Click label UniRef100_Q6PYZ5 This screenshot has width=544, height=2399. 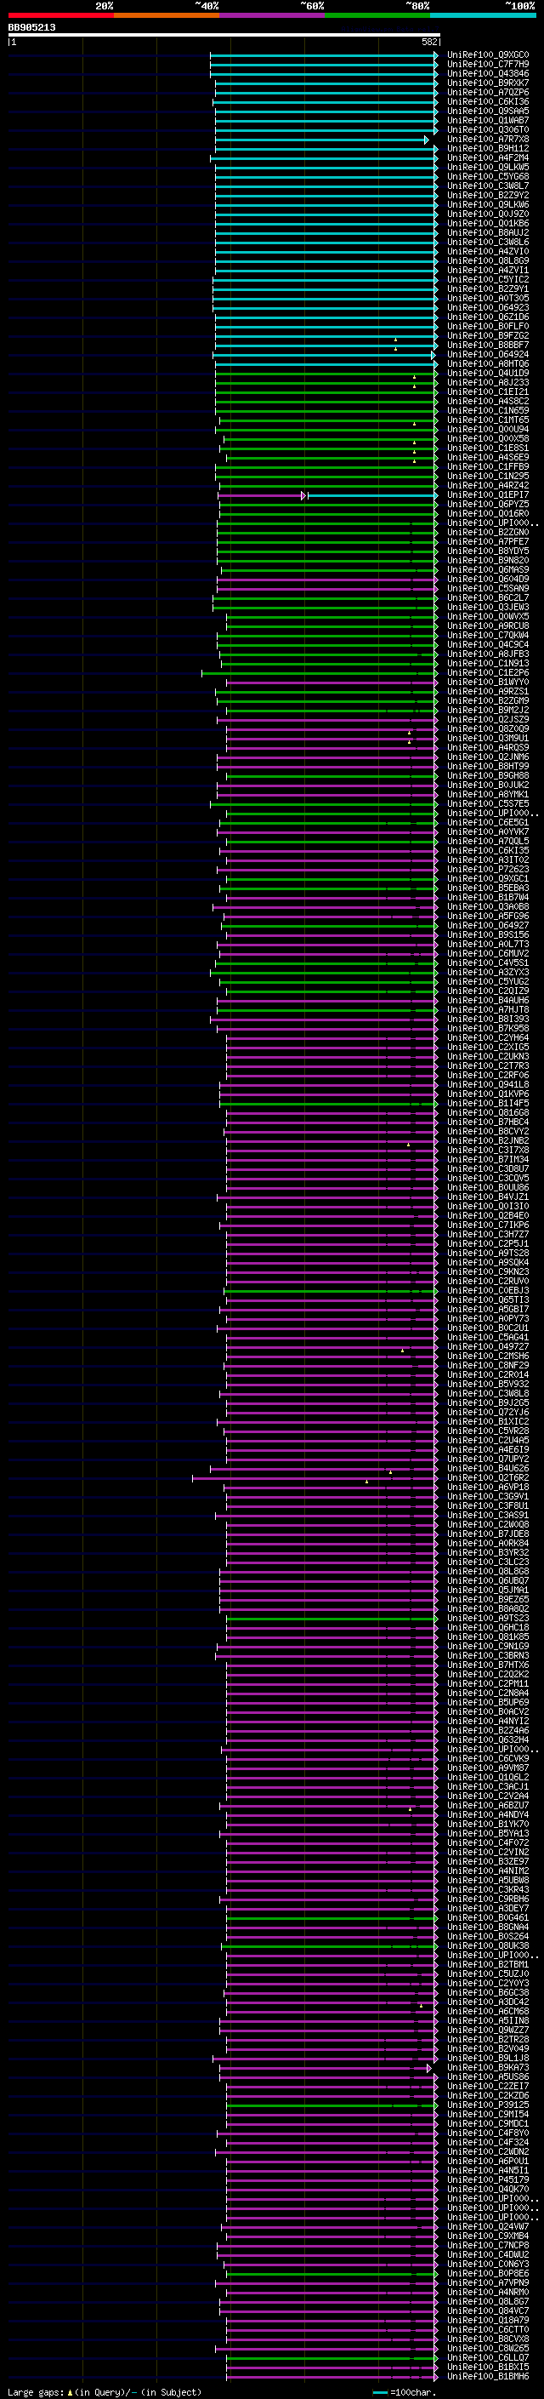click(x=488, y=505)
